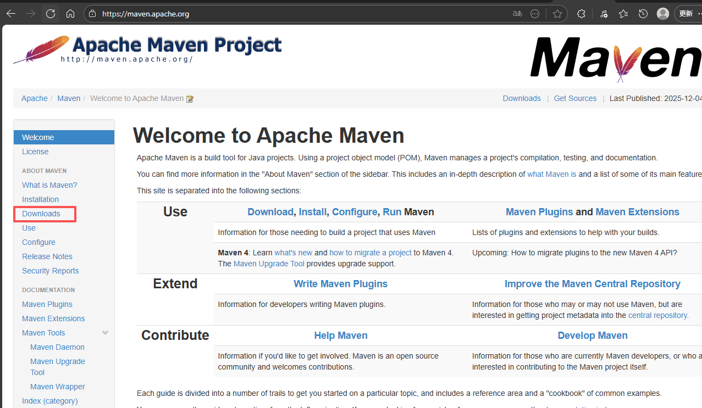Click the Download heading link
This screenshot has width=702, height=408.
click(270, 212)
